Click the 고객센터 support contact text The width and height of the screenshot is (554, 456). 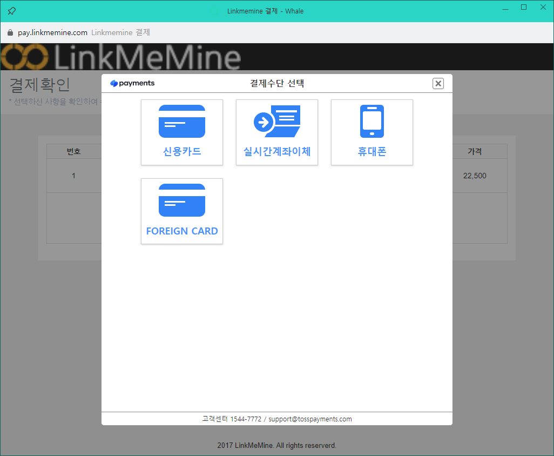[x=277, y=419]
